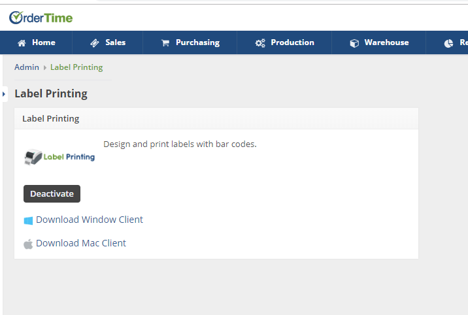Click Label Printing breadcrumb link
This screenshot has height=315, width=468.
tap(76, 67)
